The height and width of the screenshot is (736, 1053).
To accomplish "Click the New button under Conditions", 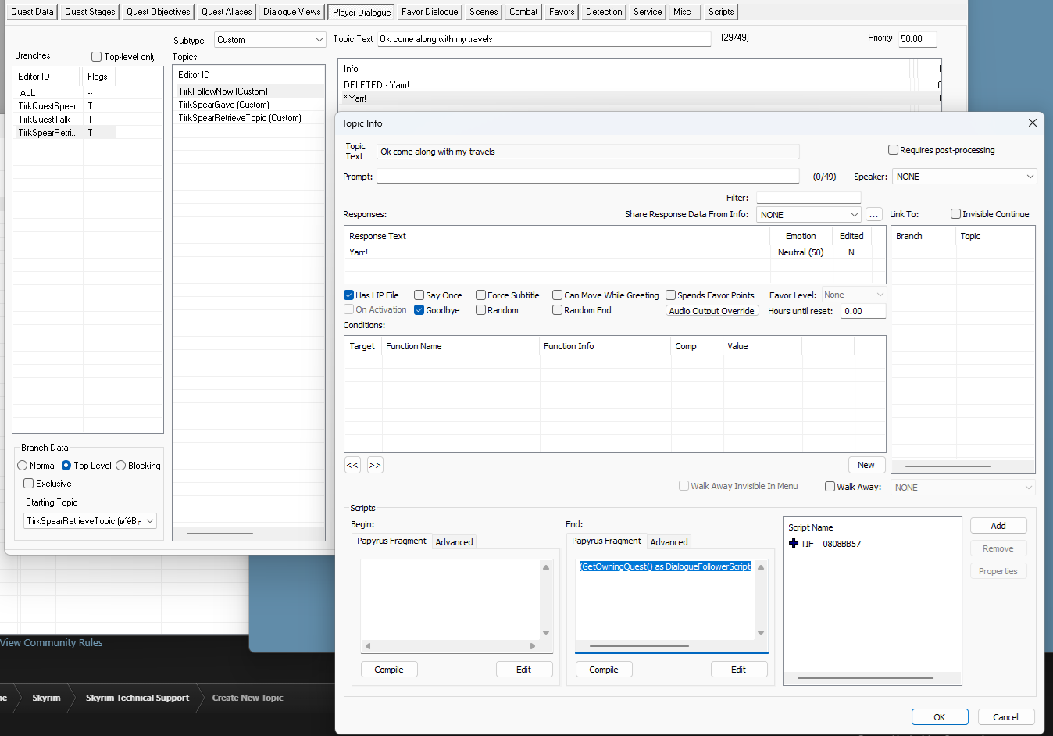I will point(866,464).
